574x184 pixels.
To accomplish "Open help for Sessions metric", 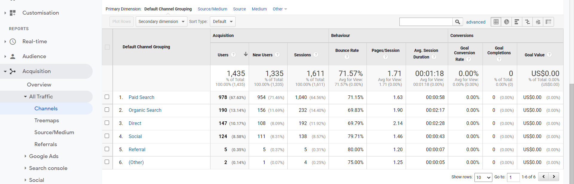I will click(x=316, y=55).
